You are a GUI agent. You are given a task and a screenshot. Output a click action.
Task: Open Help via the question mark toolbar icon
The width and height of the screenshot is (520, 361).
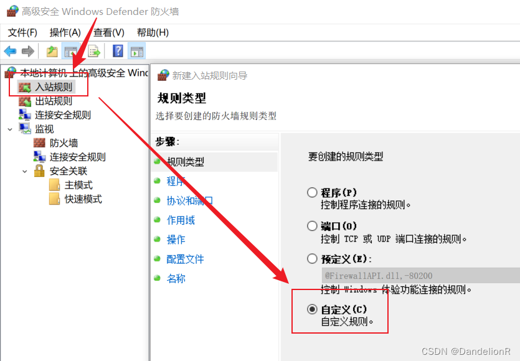point(118,50)
